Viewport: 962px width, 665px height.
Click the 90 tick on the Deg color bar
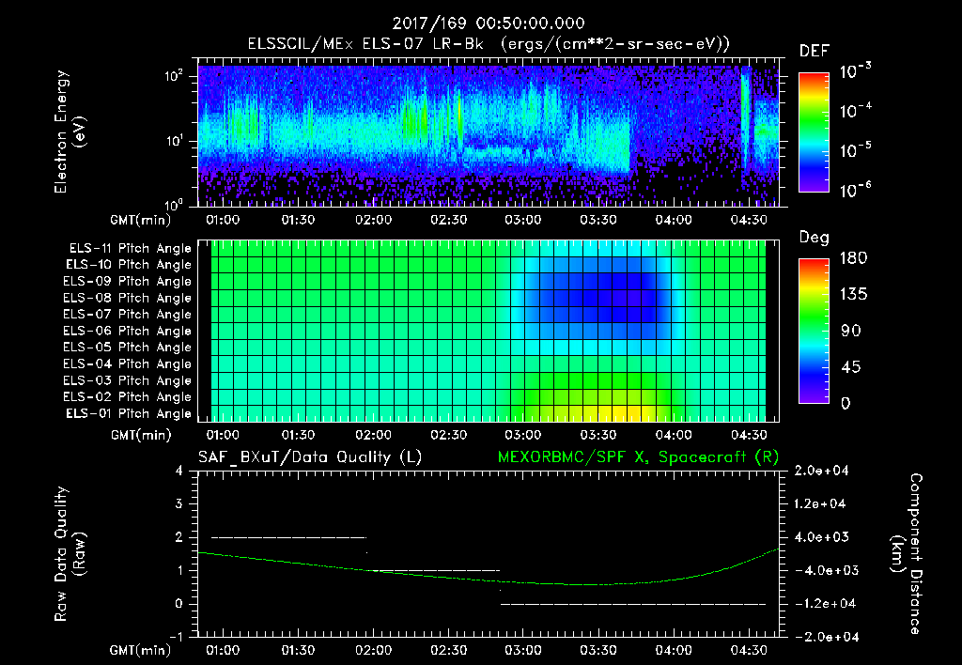851,331
